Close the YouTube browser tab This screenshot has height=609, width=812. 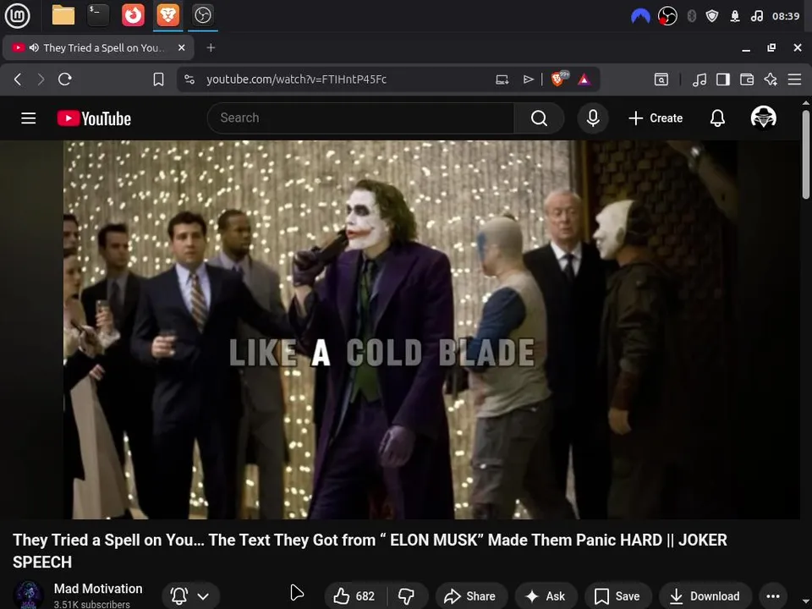181,47
